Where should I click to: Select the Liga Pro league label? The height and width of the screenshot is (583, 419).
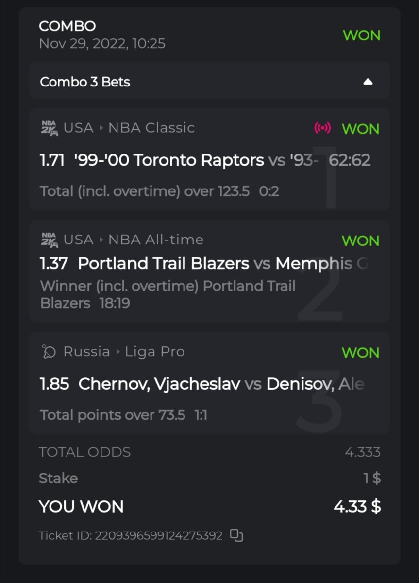154,351
